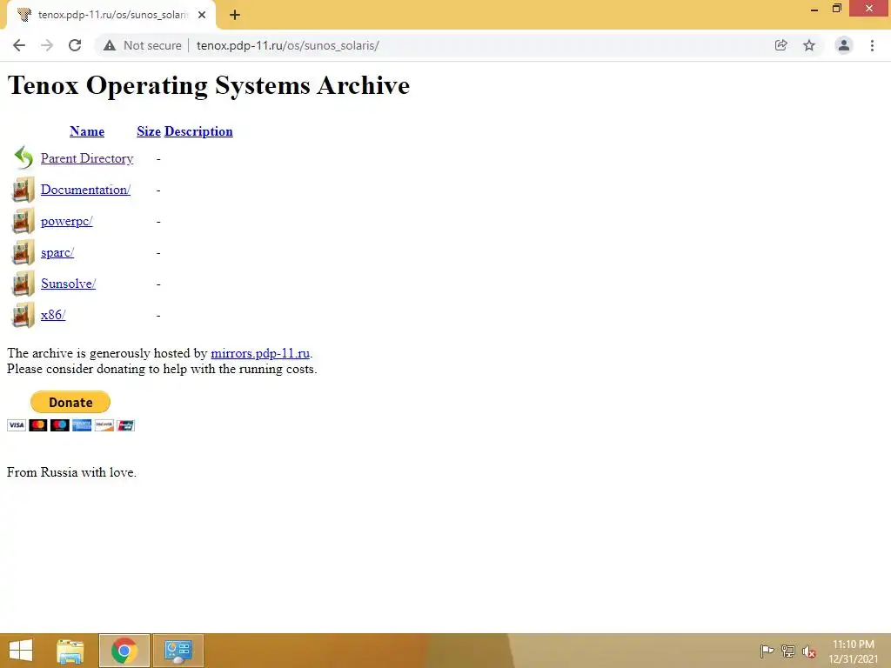Click the Documentation folder icon
Image resolution: width=891 pixels, height=668 pixels.
coord(23,190)
